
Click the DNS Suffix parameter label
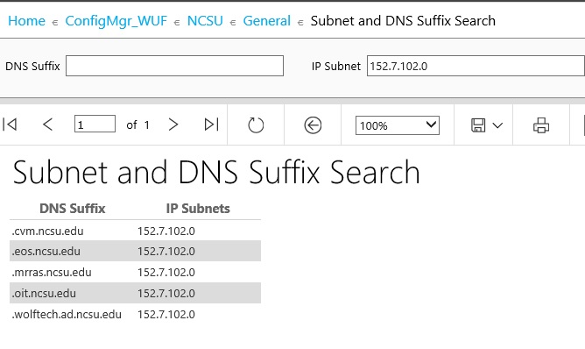coord(32,66)
